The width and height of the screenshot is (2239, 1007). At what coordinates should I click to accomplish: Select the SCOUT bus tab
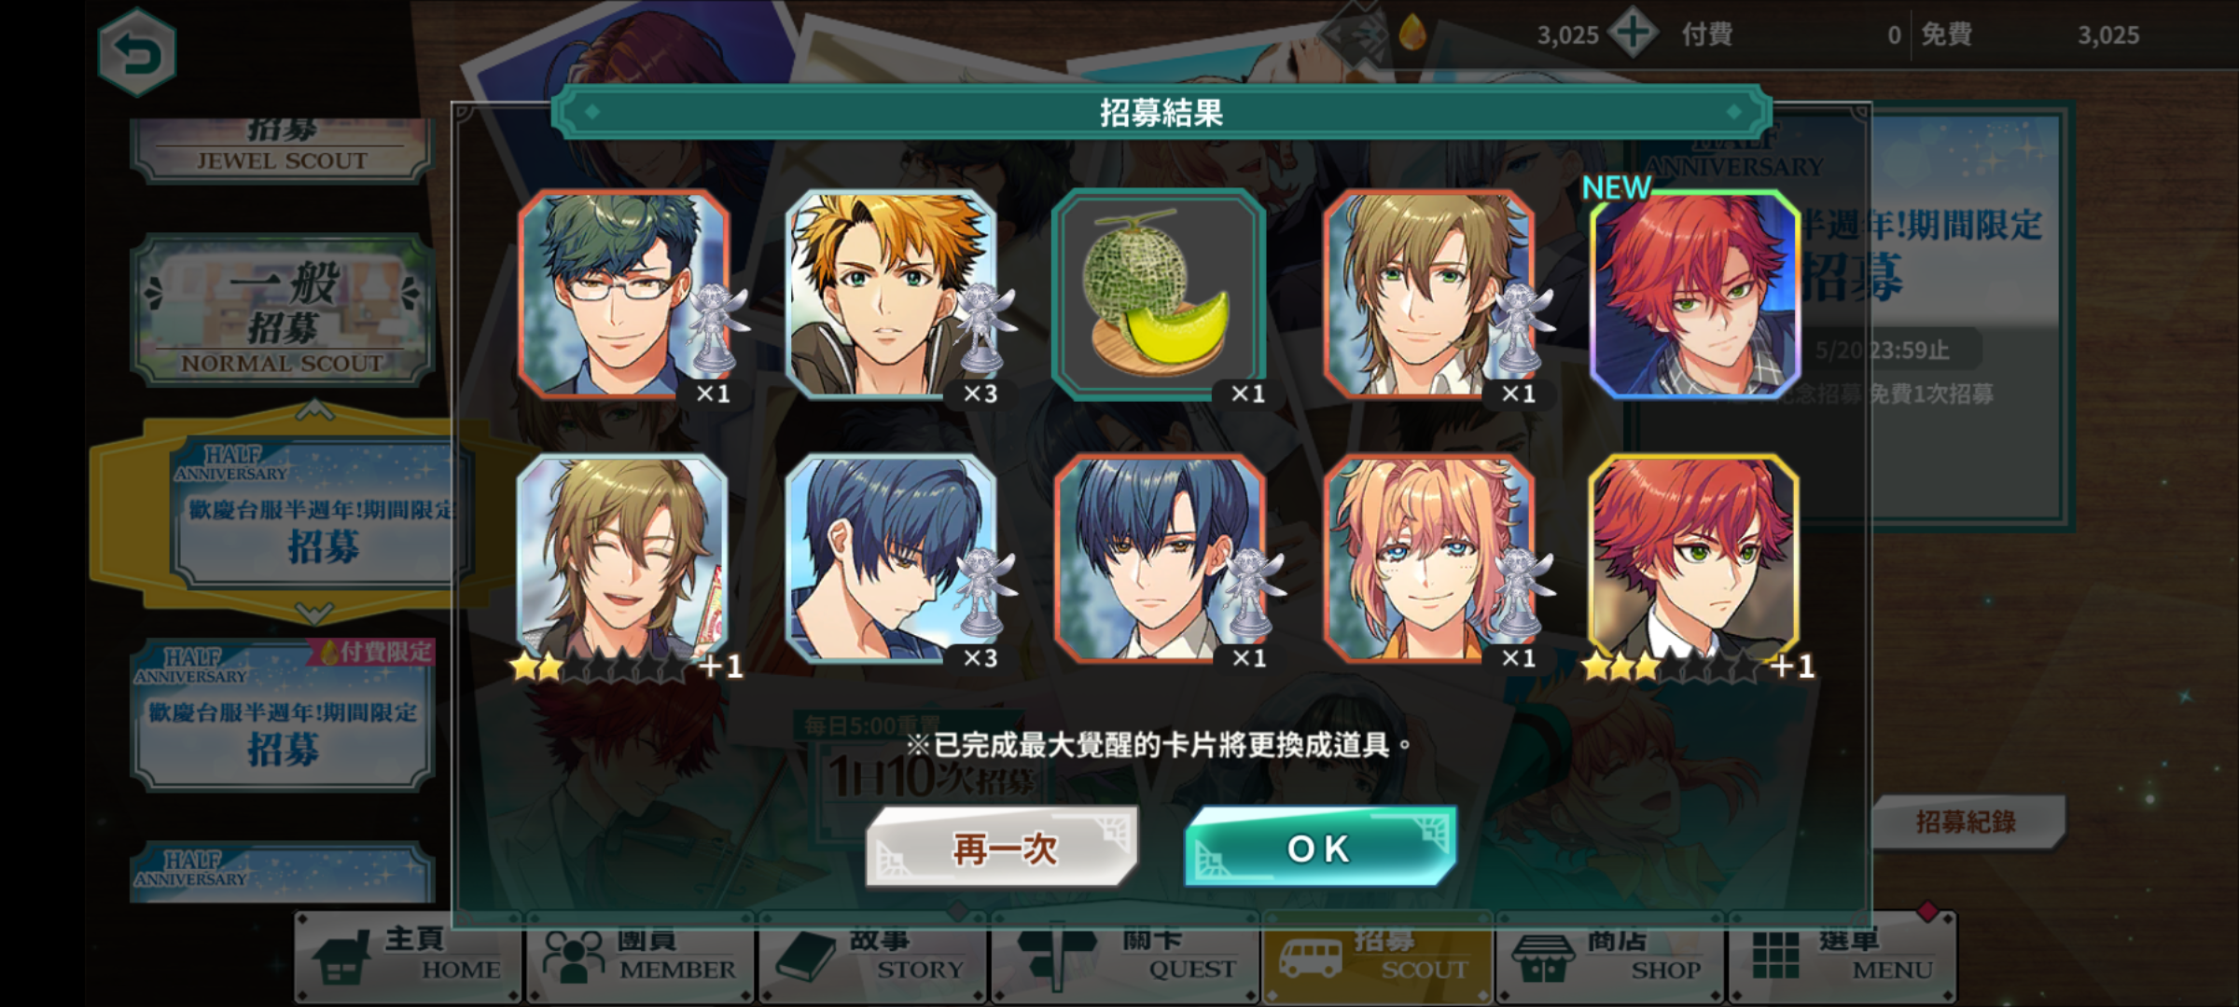click(x=1378, y=958)
